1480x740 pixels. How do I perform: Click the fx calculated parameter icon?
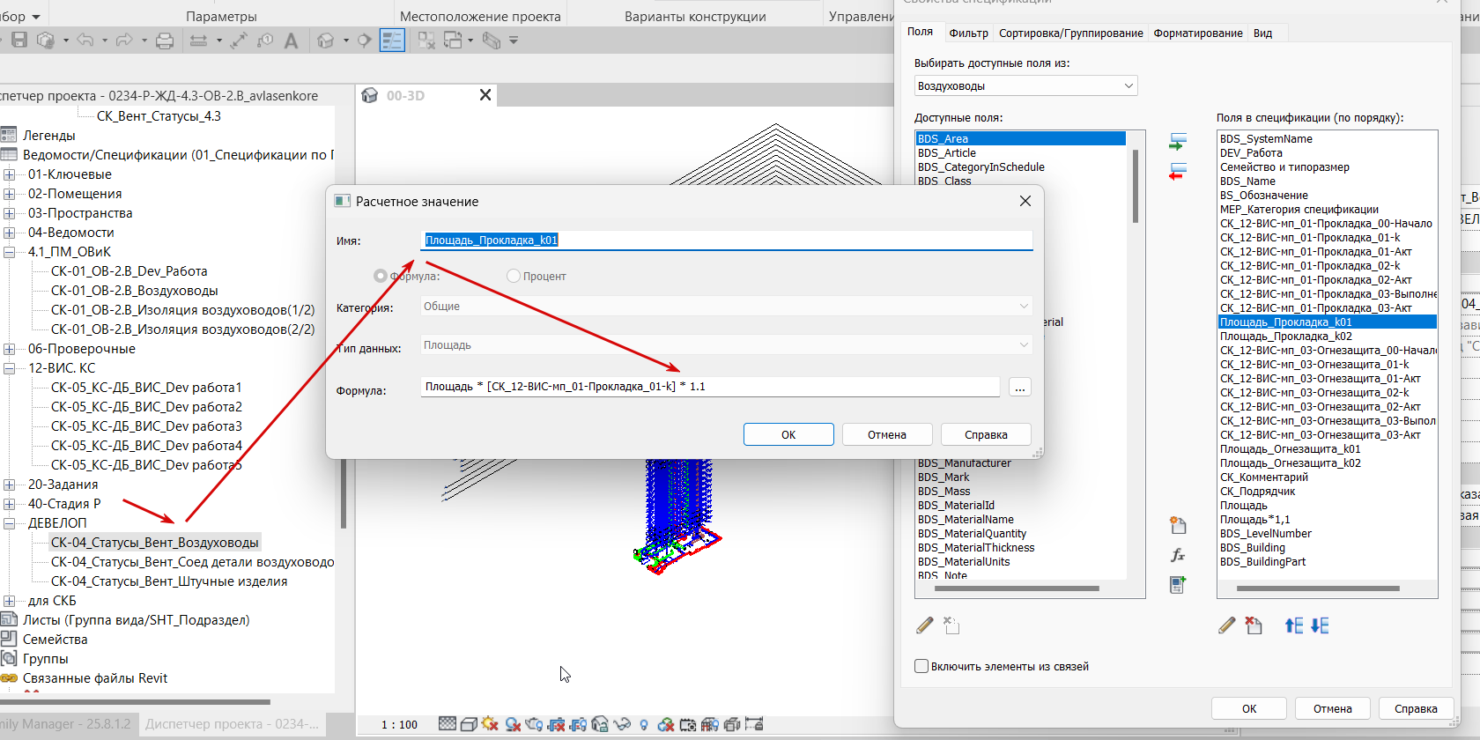click(1178, 555)
